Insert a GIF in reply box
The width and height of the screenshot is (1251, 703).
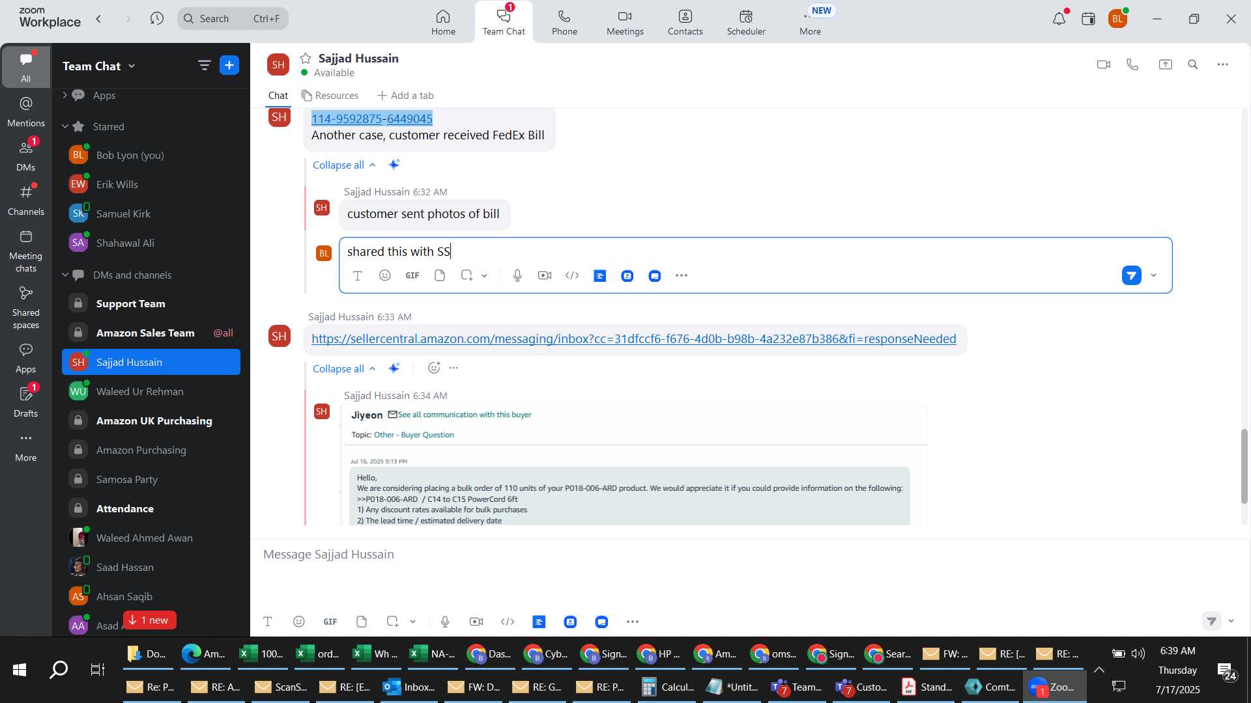(412, 276)
